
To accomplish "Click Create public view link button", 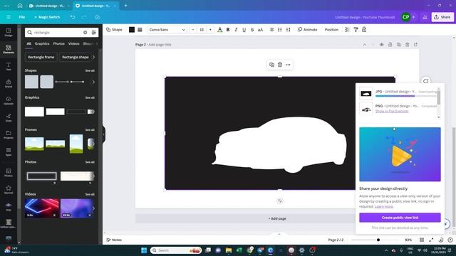I will click(400, 218).
